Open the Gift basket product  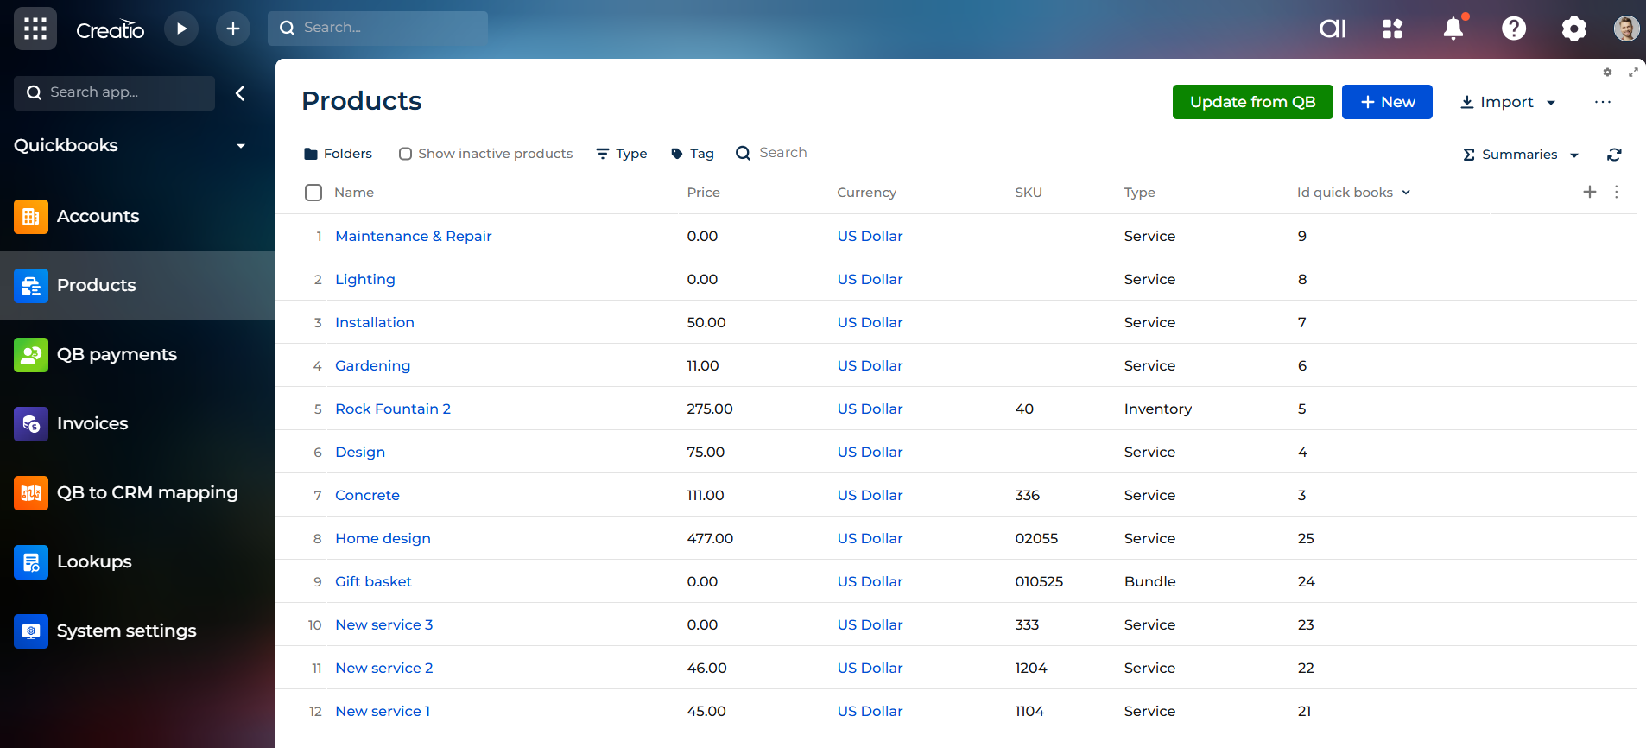(x=373, y=581)
